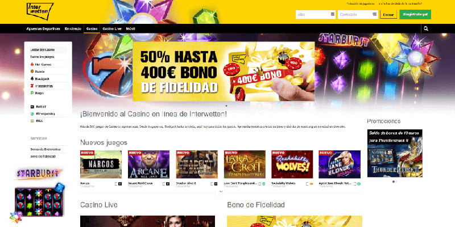Open the search magnifier icon
This screenshot has height=227, width=455.
pos(425,29)
